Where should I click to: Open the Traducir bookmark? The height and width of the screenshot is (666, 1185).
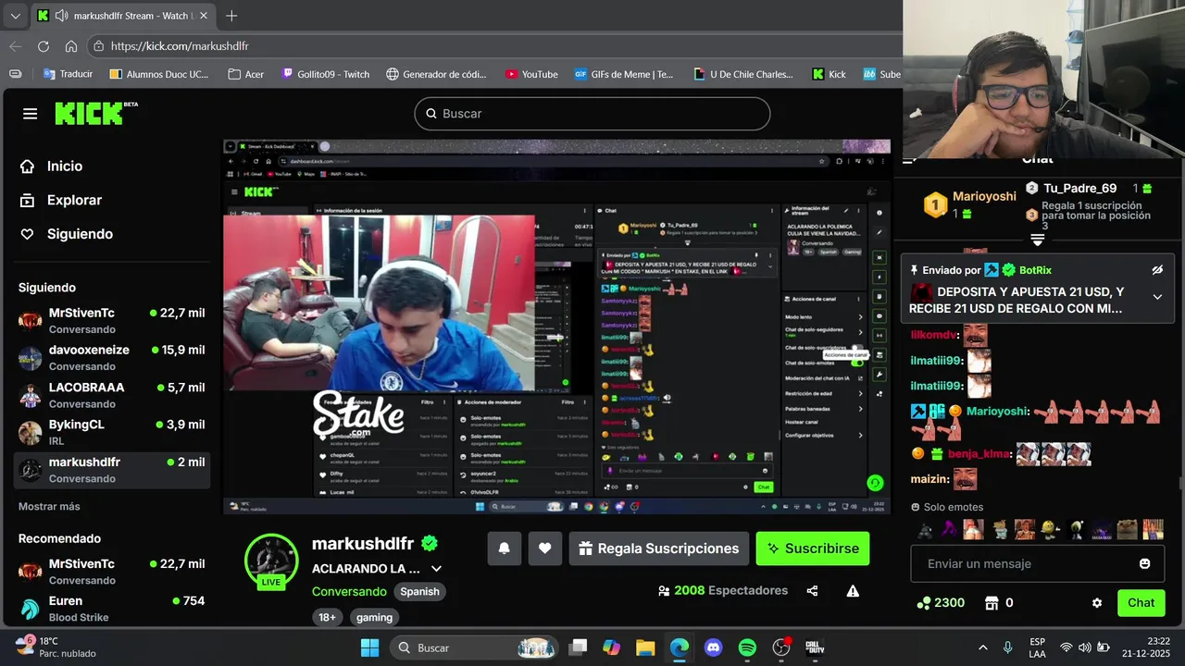[x=69, y=74]
